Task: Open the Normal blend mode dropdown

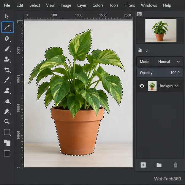Action: pos(168,62)
